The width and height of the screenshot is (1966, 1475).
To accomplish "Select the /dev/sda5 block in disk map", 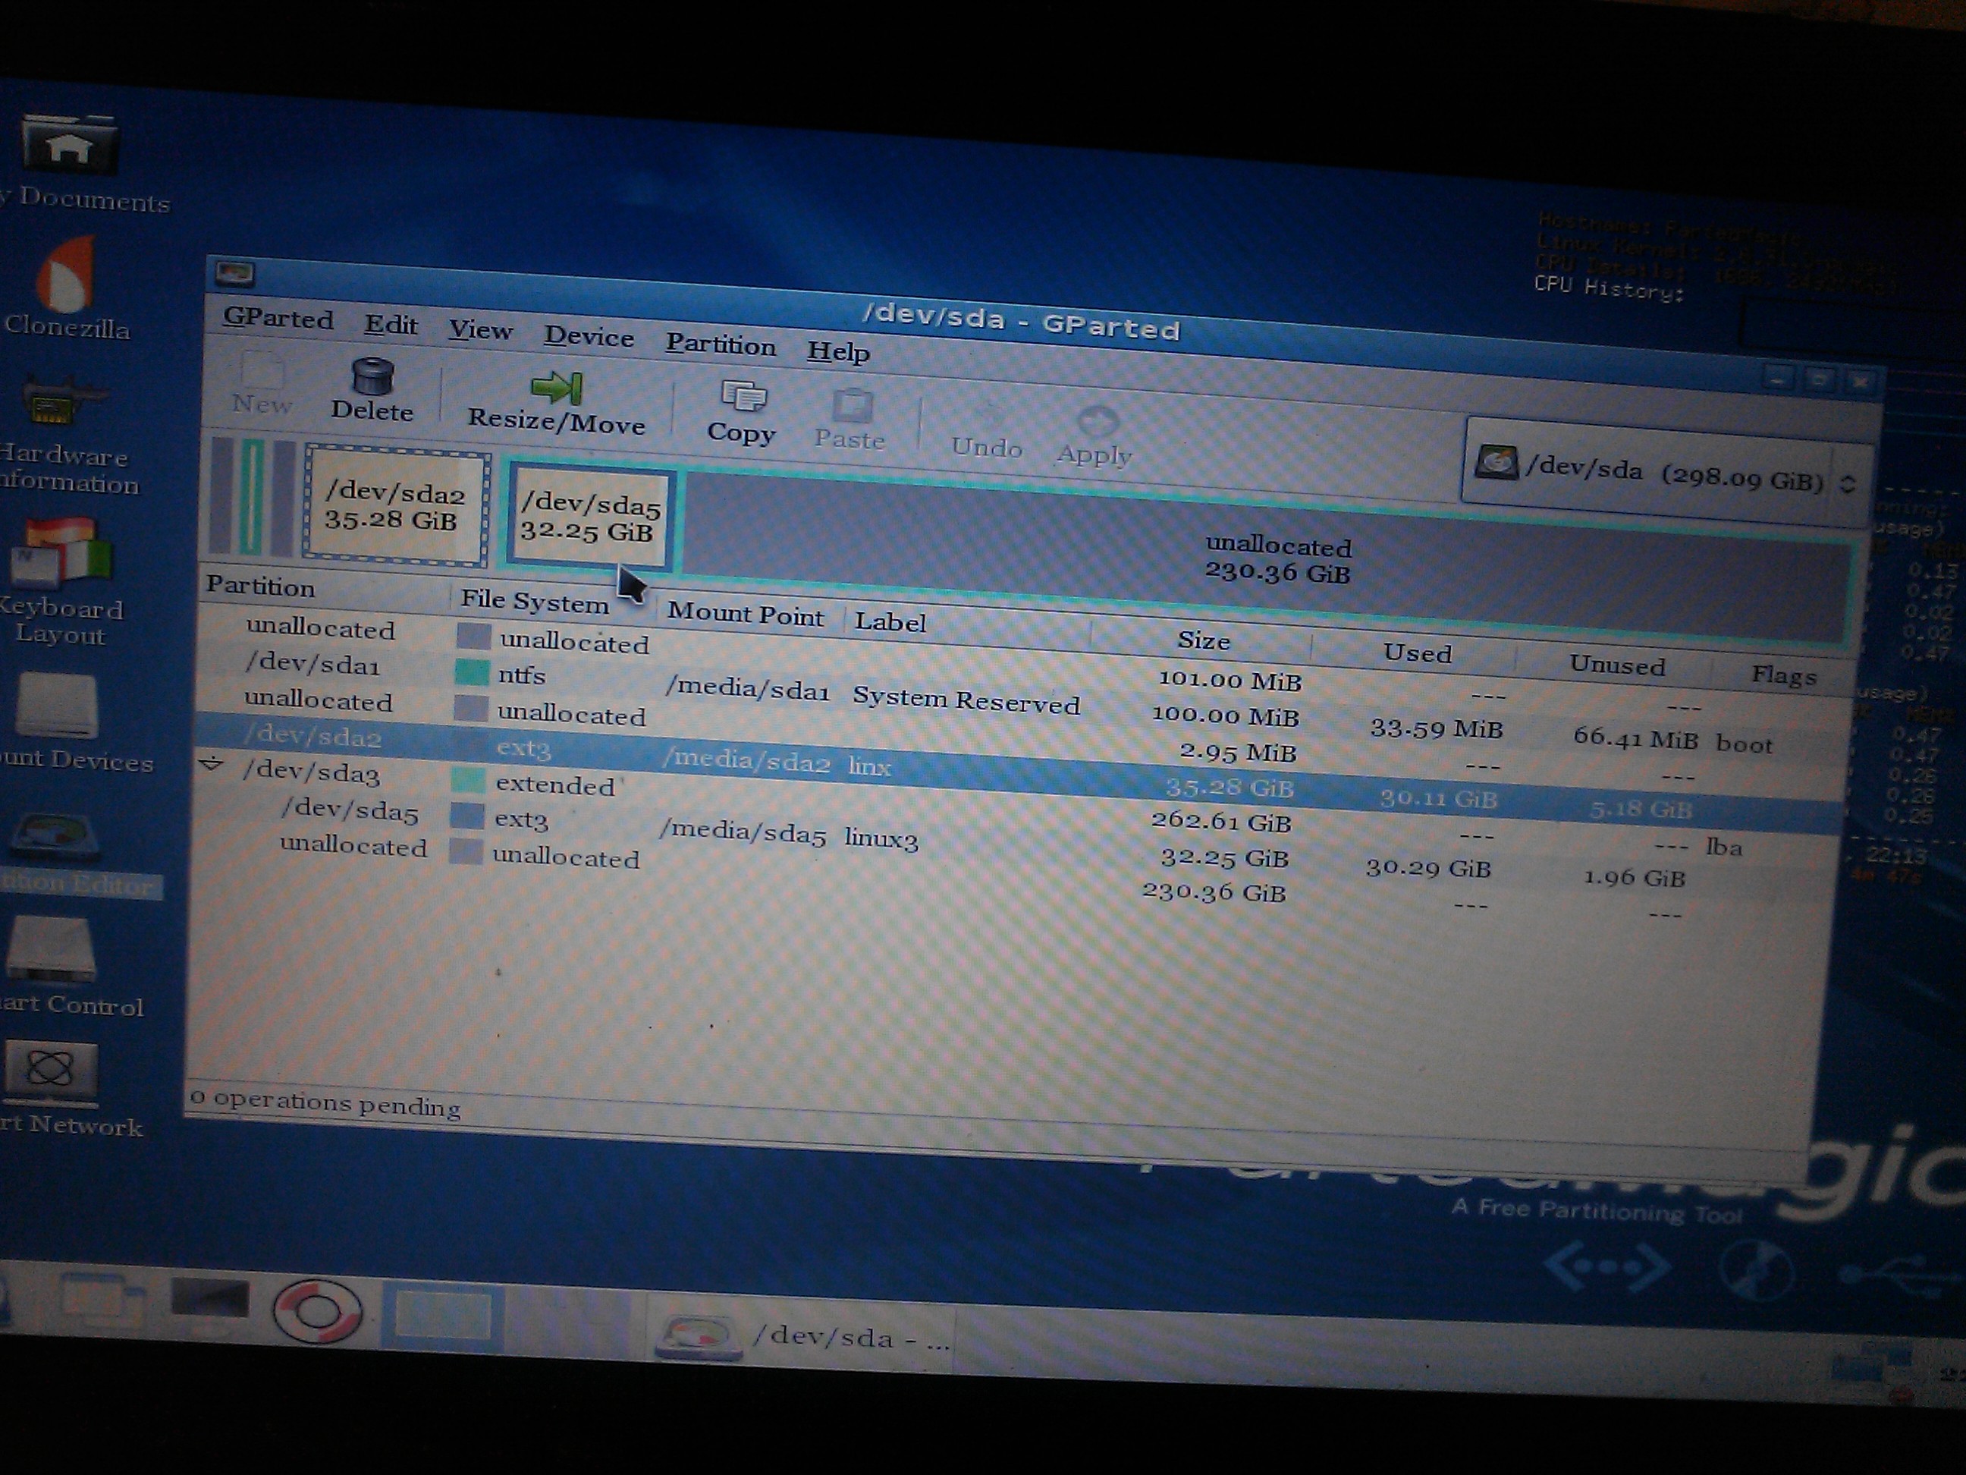I will [x=590, y=517].
